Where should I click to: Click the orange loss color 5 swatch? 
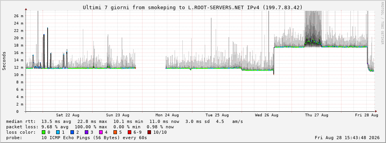[x=115, y=132]
